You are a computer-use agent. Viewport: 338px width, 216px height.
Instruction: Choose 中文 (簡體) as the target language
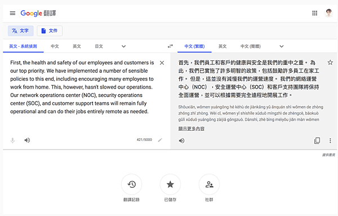(251, 46)
